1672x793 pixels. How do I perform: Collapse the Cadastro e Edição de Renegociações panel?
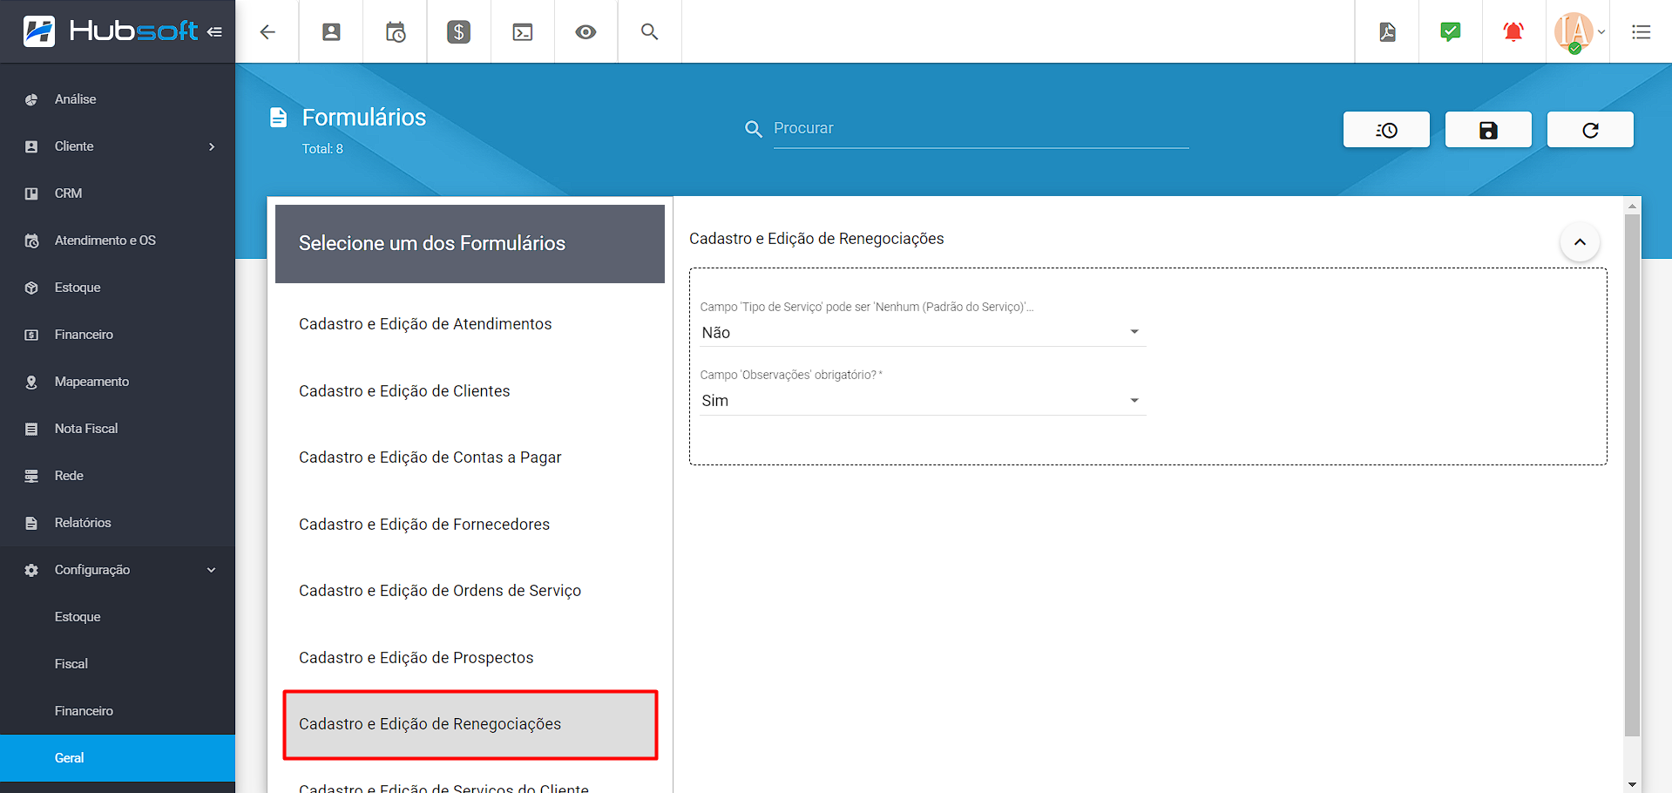coord(1579,242)
